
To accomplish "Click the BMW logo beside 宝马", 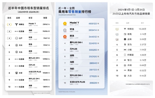I will (x=125, y=44).
